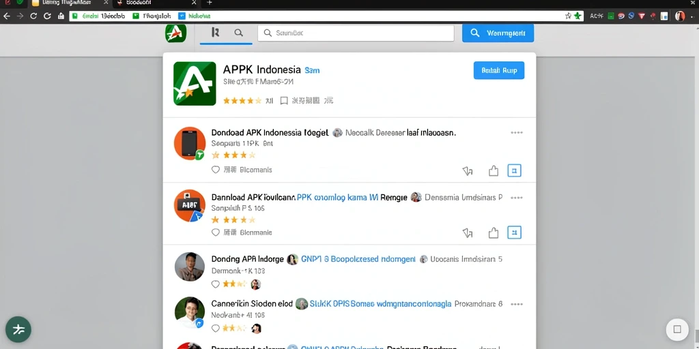
Task: Like the 'Dondng APA Indorge' result with heart
Action: 215,284
